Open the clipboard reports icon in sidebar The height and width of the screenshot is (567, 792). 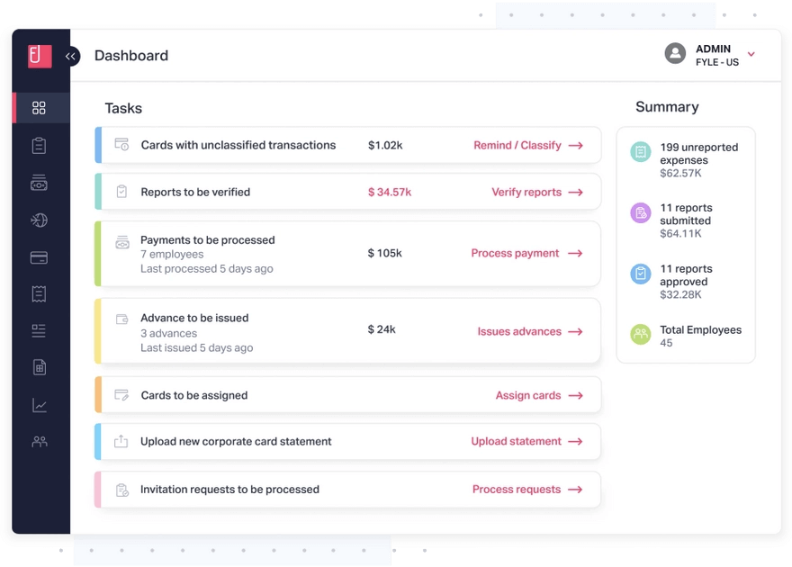tap(39, 146)
